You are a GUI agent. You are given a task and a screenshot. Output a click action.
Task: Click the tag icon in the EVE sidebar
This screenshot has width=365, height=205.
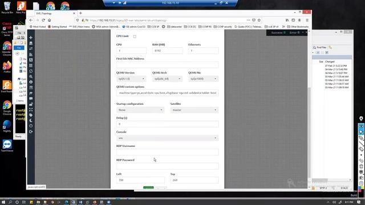coord(31,115)
